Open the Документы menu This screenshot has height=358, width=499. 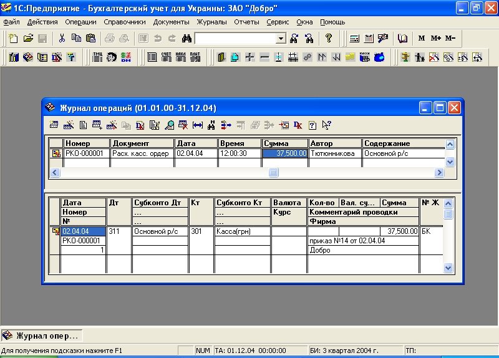[171, 22]
